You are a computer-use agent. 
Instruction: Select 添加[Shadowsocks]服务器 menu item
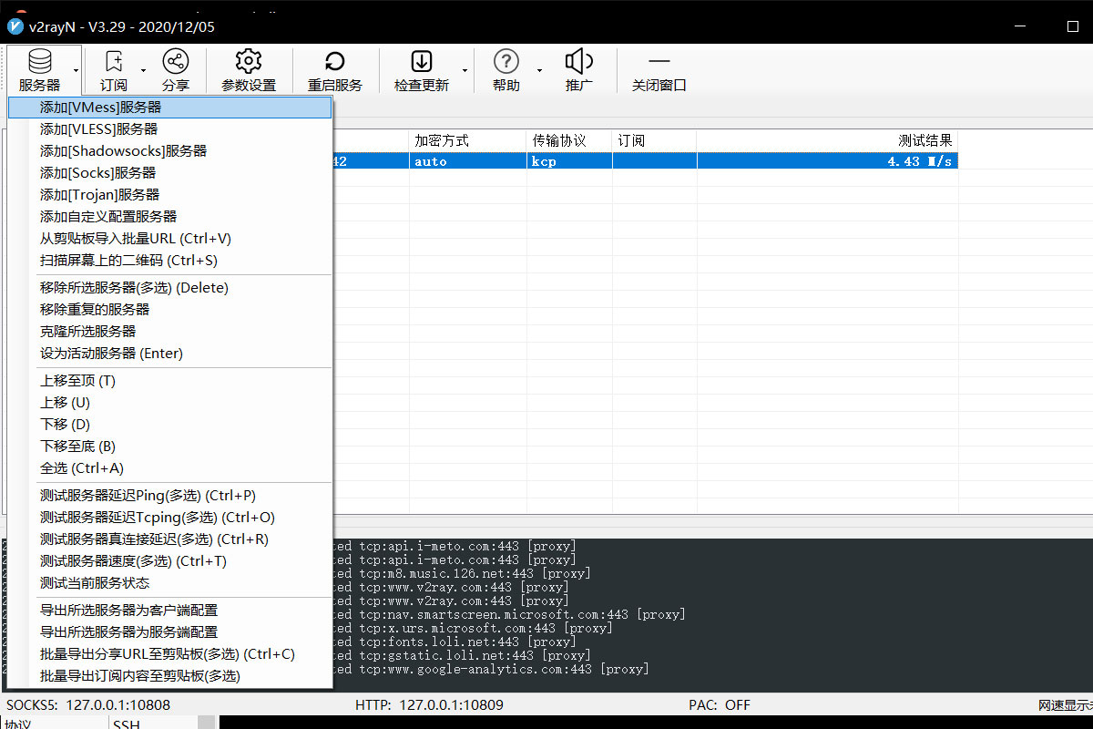169,151
